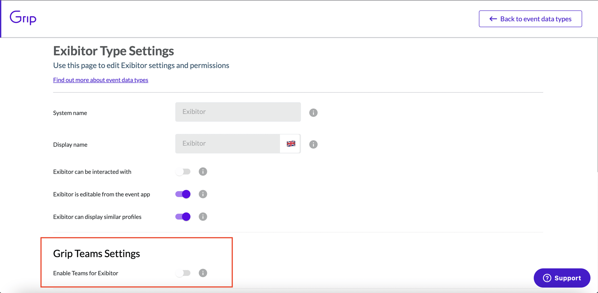The height and width of the screenshot is (293, 598).
Task: Select the Display name input field
Action: tap(228, 143)
